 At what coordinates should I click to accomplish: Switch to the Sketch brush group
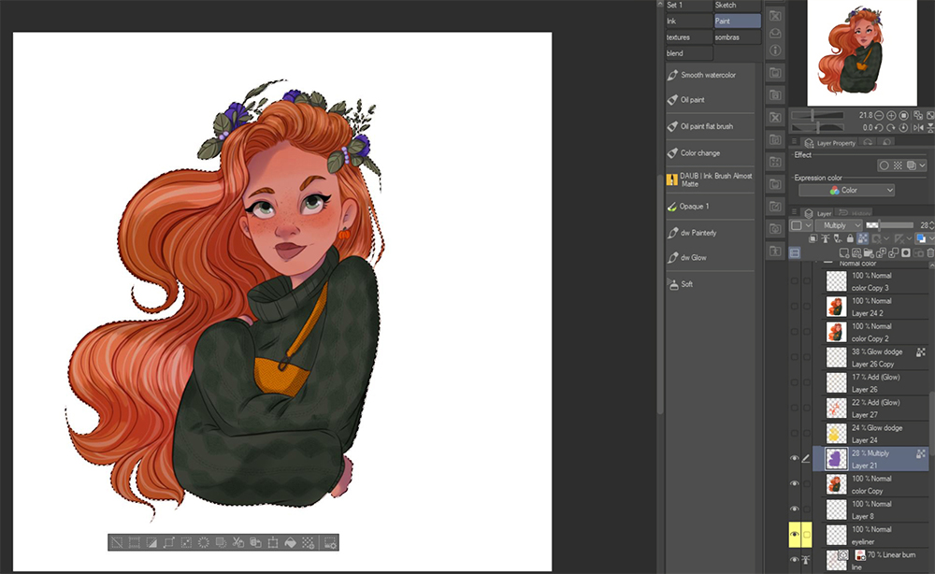737,6
